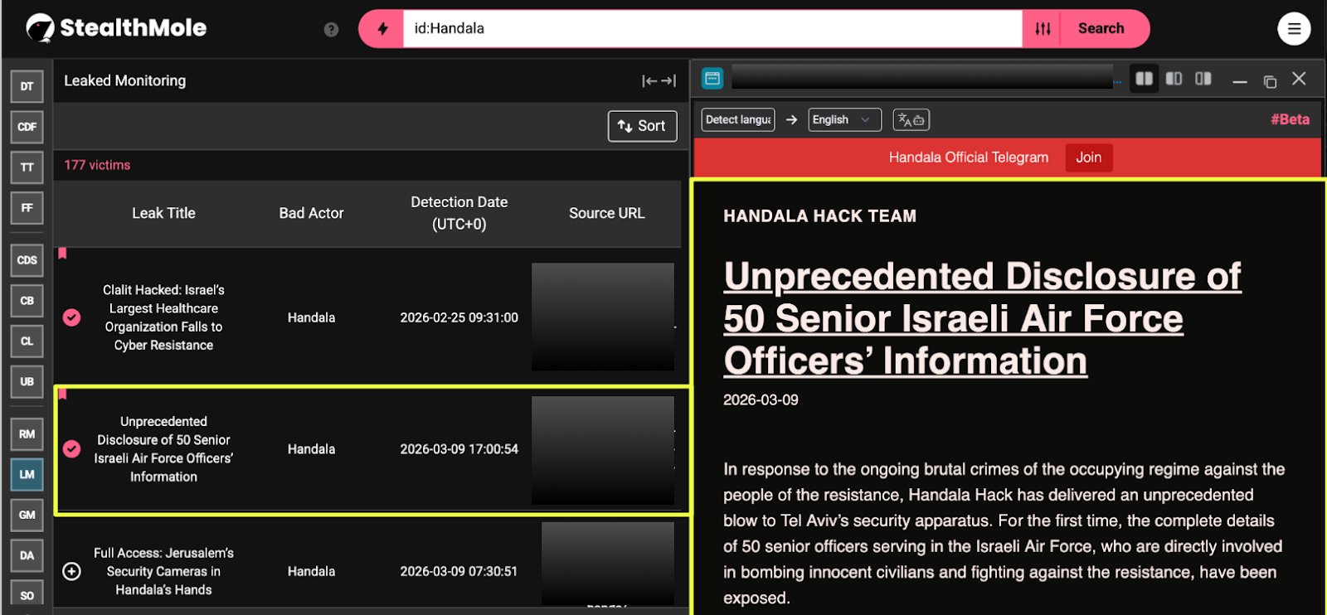Click the translate icon beside English

pos(911,120)
